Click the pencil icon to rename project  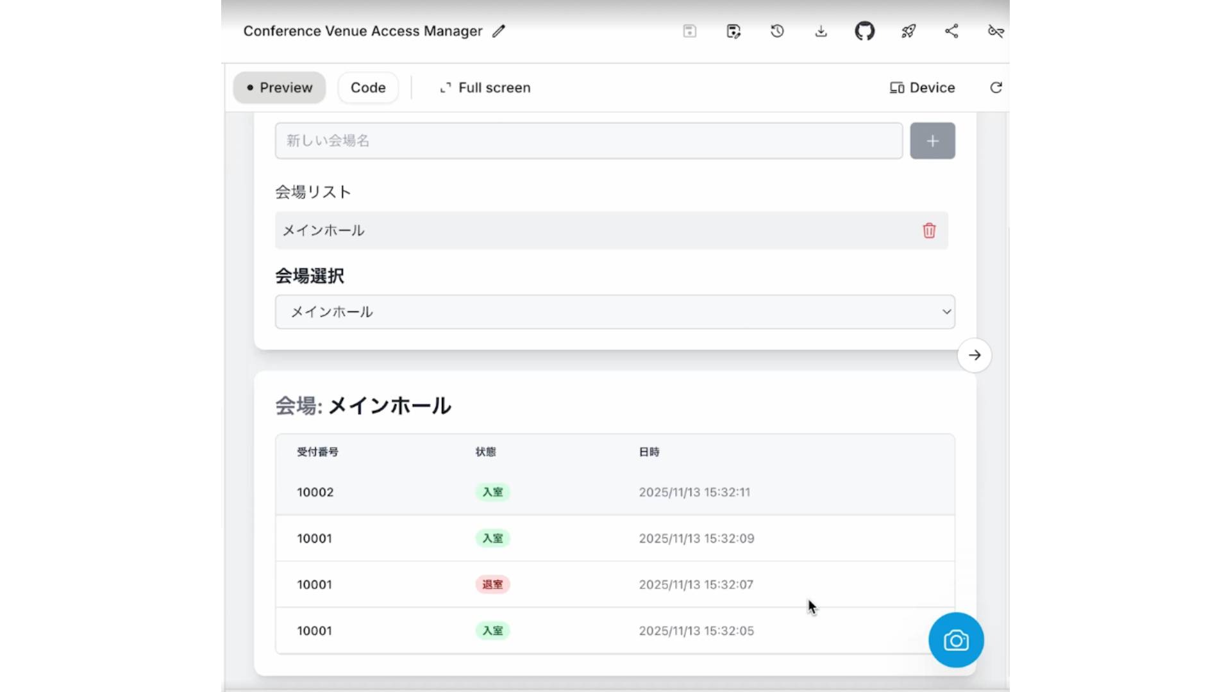pyautogui.click(x=499, y=31)
